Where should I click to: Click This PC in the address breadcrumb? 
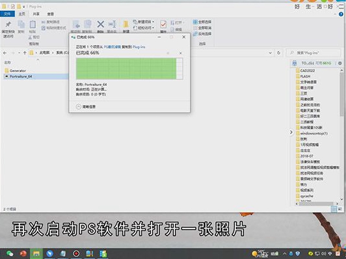[44, 53]
